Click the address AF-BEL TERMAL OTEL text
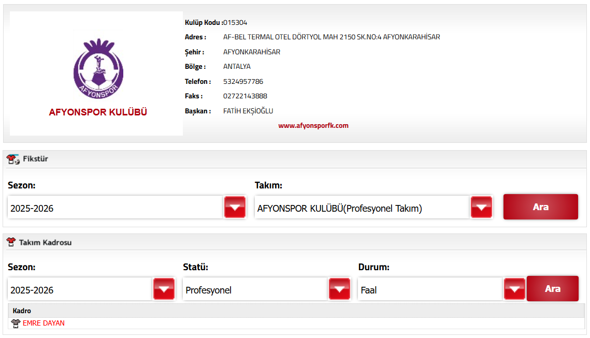The width and height of the screenshot is (590, 338). [x=332, y=37]
